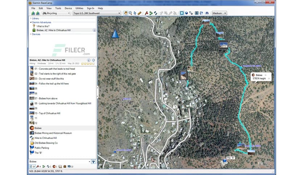Select the Pan hand tool
This screenshot has height=175, width=303.
(126, 13)
